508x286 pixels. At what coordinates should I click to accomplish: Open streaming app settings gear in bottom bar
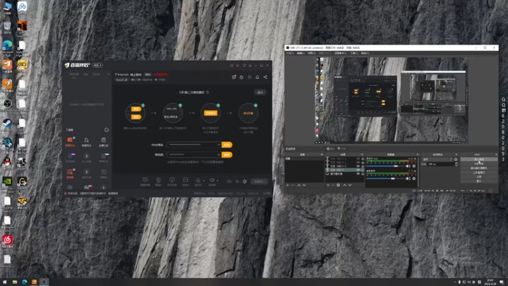[x=244, y=182]
